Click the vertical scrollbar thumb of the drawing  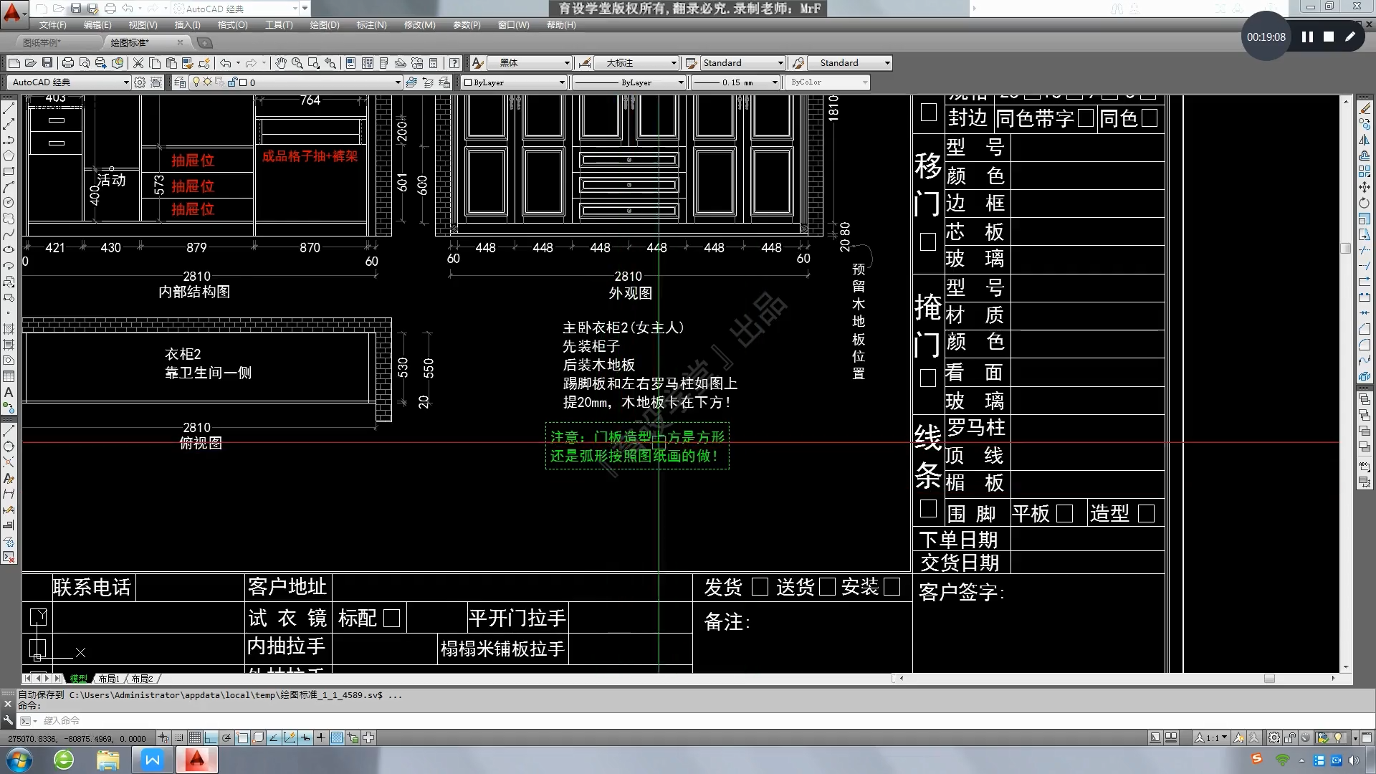[x=1345, y=248]
